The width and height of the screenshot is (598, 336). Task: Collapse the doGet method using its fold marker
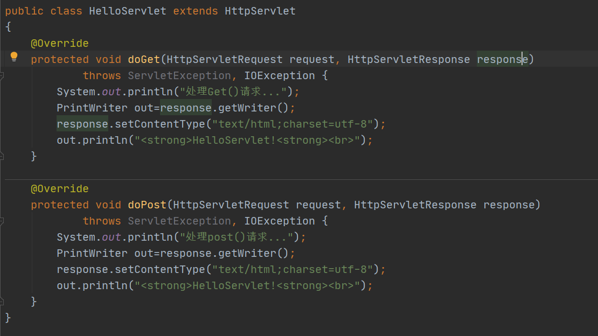[x=2, y=75]
